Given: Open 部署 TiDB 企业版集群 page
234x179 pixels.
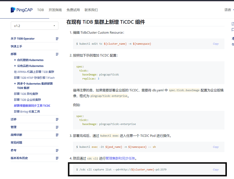Looking at the screenshot, I should coord(28,100).
